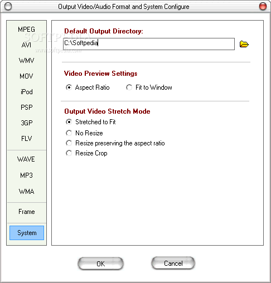Open the PSP format tab

point(26,108)
